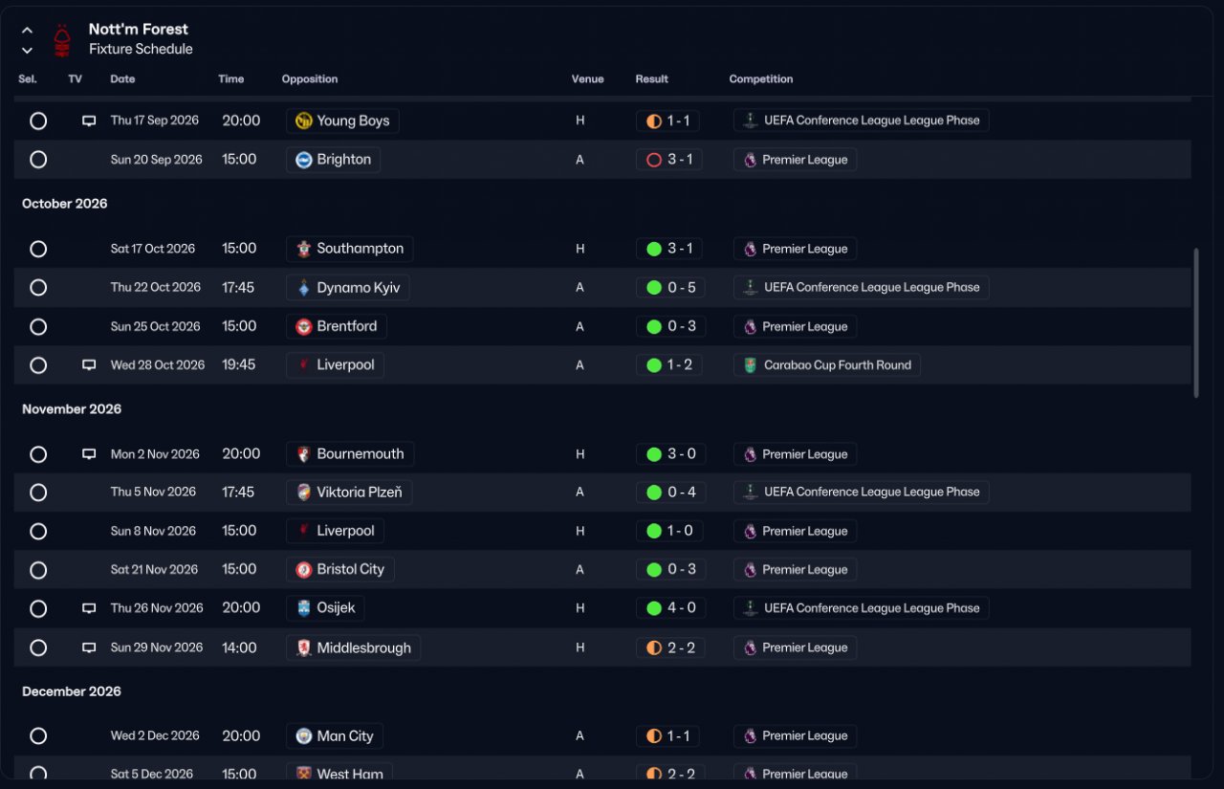Click the TV icon for Young Boys match
Viewport: 1224px width, 789px height.
(89, 121)
